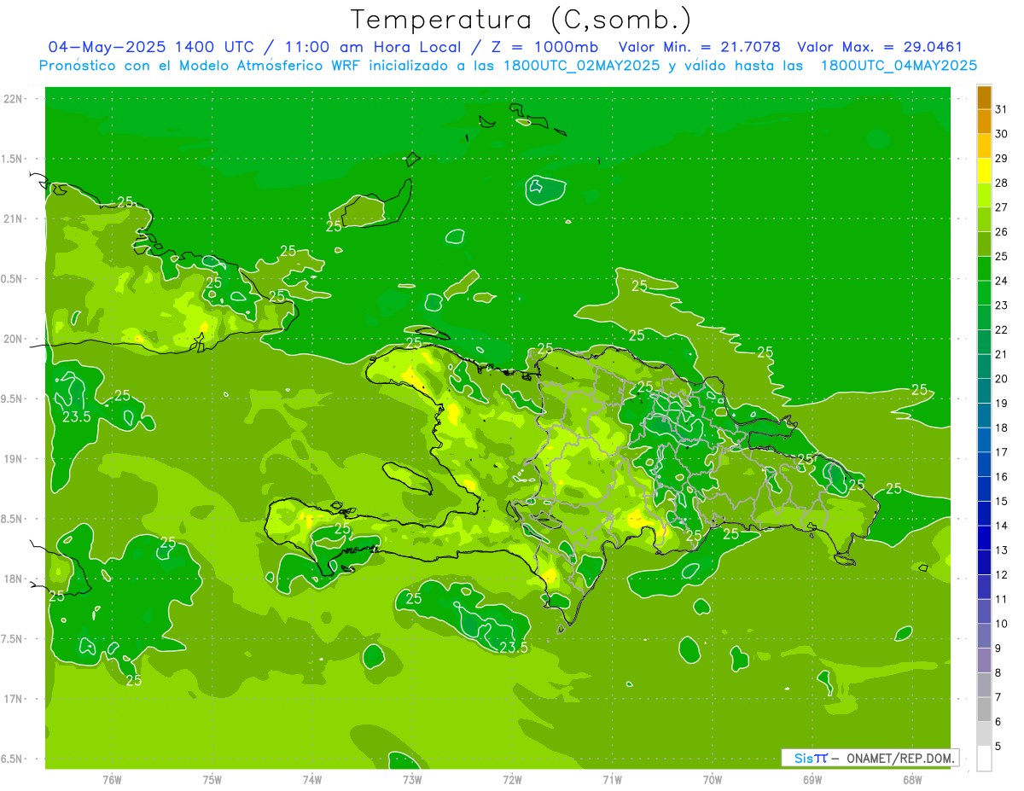Click the '5' label on the color scale

click(x=998, y=747)
